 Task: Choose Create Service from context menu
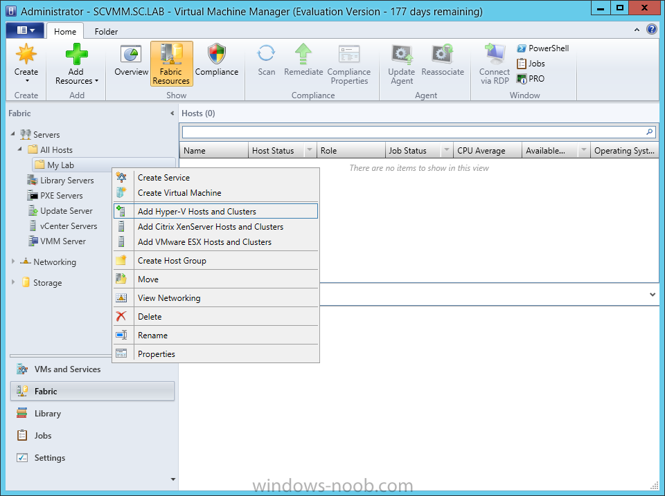tap(215, 178)
